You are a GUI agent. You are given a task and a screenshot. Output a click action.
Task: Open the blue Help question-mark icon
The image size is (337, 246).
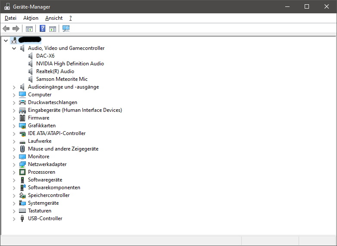click(43, 28)
